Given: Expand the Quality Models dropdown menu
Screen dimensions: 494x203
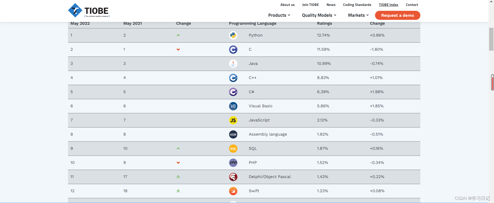Looking at the screenshot, I should (319, 15).
